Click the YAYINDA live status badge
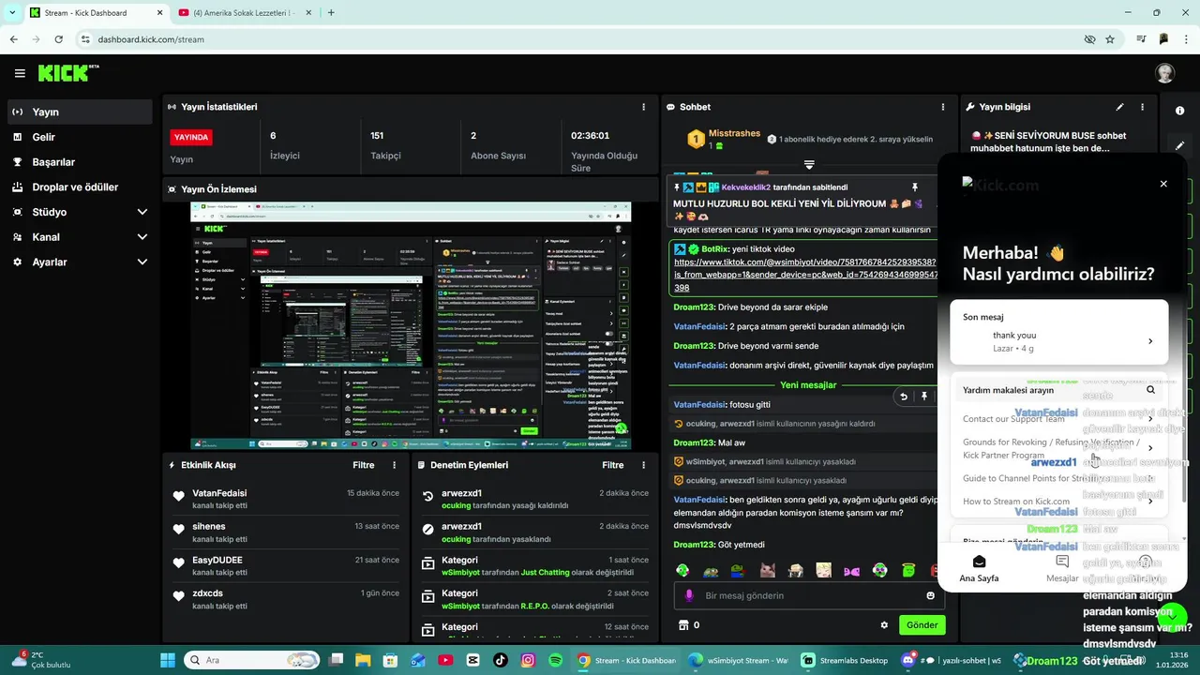The height and width of the screenshot is (675, 1200). tap(191, 137)
